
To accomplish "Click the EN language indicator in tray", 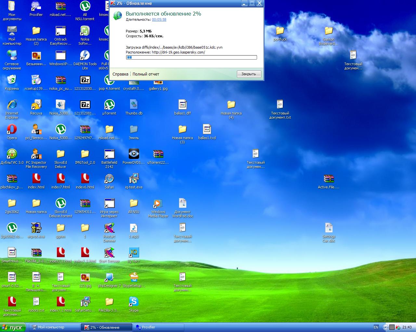I will pyautogui.click(x=376, y=327).
